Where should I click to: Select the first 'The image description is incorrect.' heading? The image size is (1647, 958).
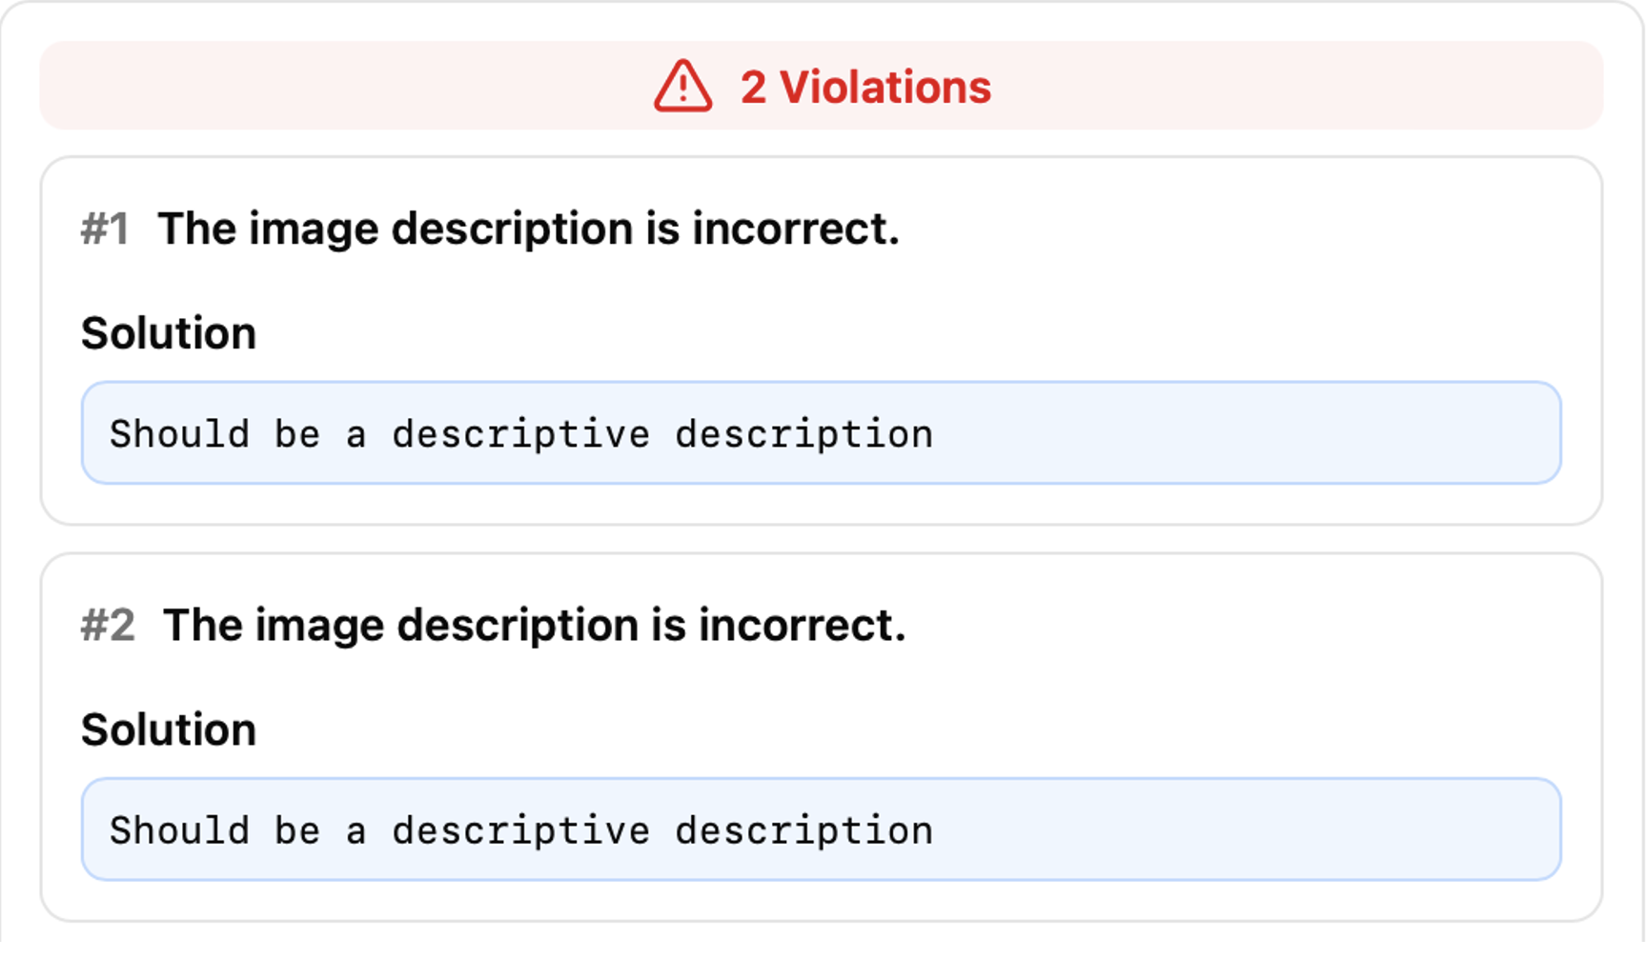(x=530, y=228)
